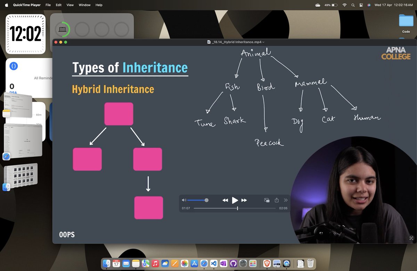Image resolution: width=417 pixels, height=271 pixels.
Task: Click the date and time in menu bar
Action: [393, 5]
